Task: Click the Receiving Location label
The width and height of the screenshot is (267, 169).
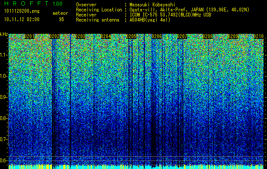Action: [99, 10]
